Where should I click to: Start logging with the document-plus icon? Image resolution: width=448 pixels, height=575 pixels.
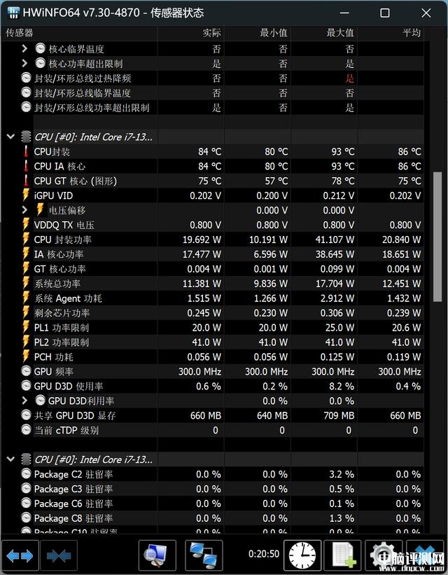(x=342, y=555)
